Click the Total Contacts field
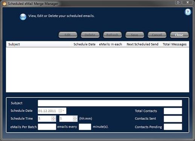 (173, 111)
